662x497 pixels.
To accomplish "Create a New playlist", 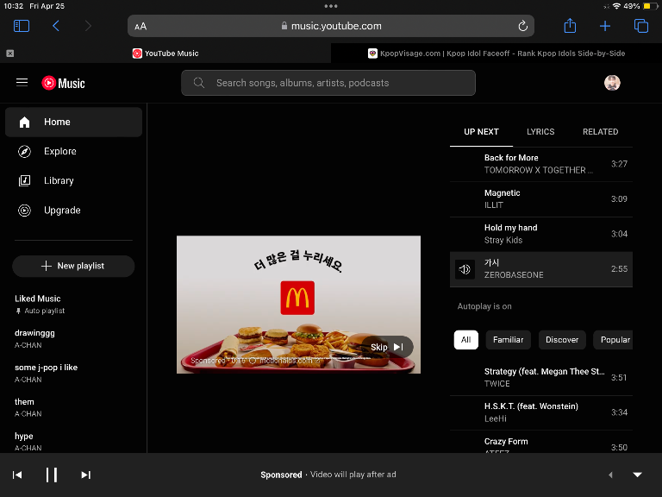I will coord(73,266).
